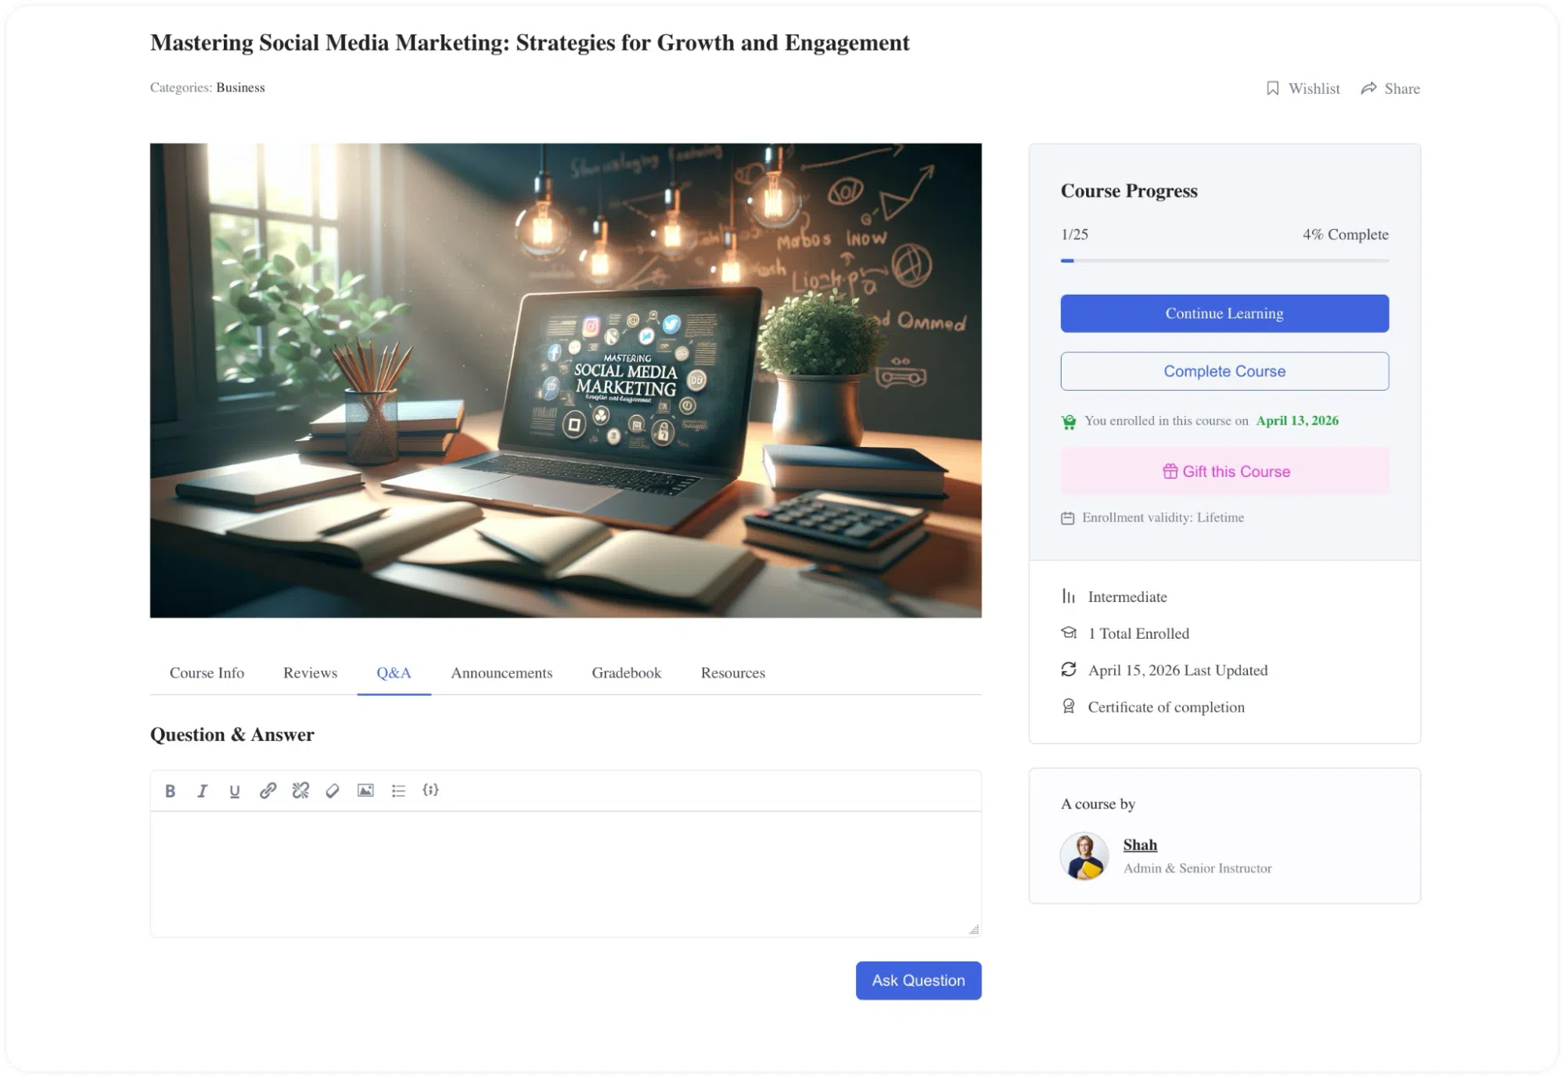
Task: Click the calendar icon beside Enrollment validity
Action: point(1067,518)
